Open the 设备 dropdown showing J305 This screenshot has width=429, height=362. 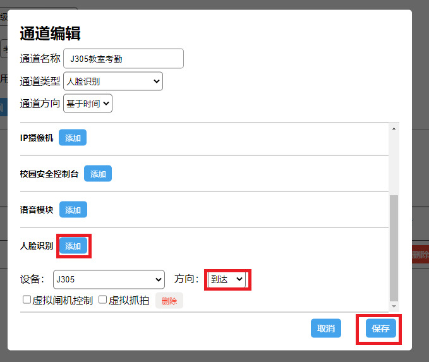coord(109,279)
